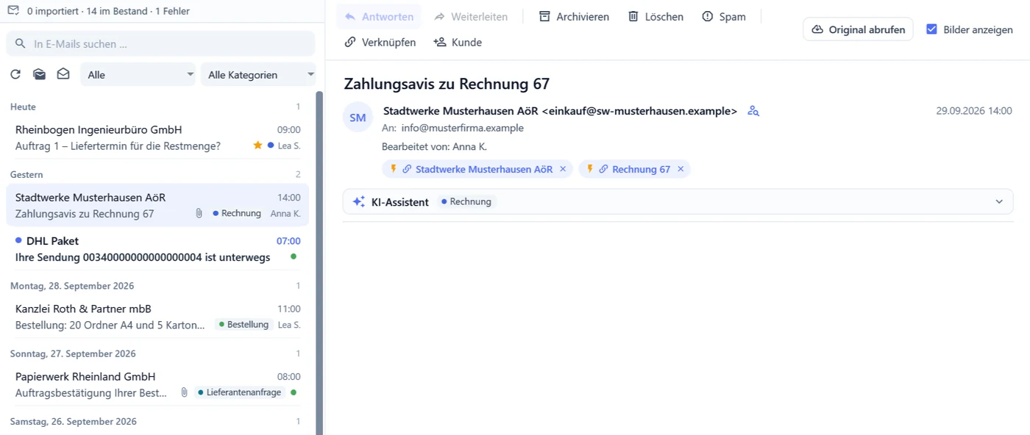
Task: Click the refresh icon above the email list
Action: (15, 74)
